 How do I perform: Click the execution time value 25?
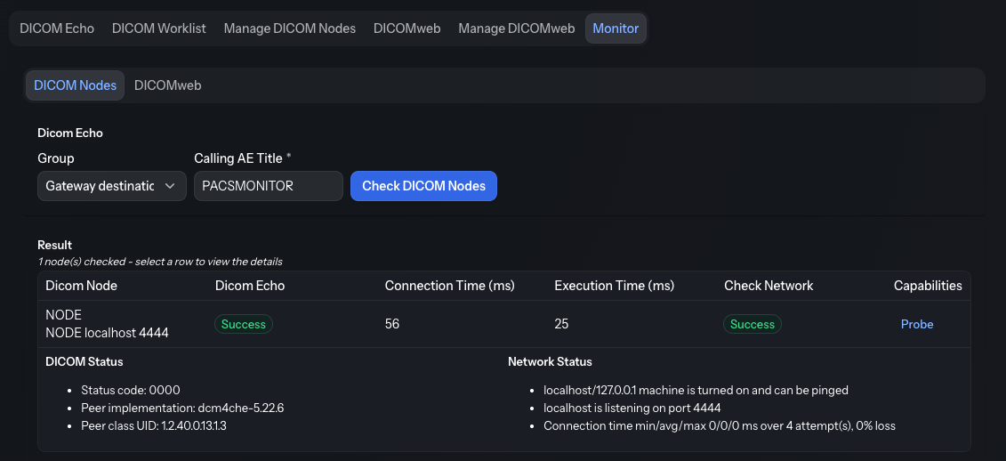point(561,324)
